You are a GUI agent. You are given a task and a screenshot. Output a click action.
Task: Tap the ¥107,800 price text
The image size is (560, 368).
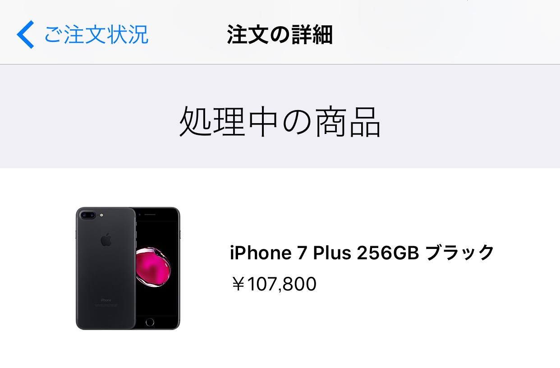coord(273,284)
